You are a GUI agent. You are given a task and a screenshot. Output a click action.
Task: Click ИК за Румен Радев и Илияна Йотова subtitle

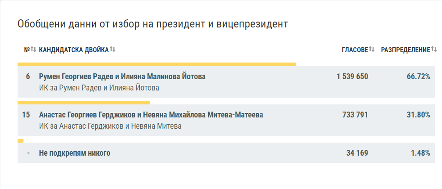pos(99,88)
